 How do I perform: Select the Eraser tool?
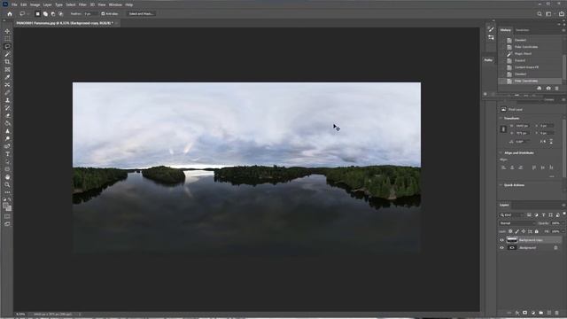tap(7, 116)
